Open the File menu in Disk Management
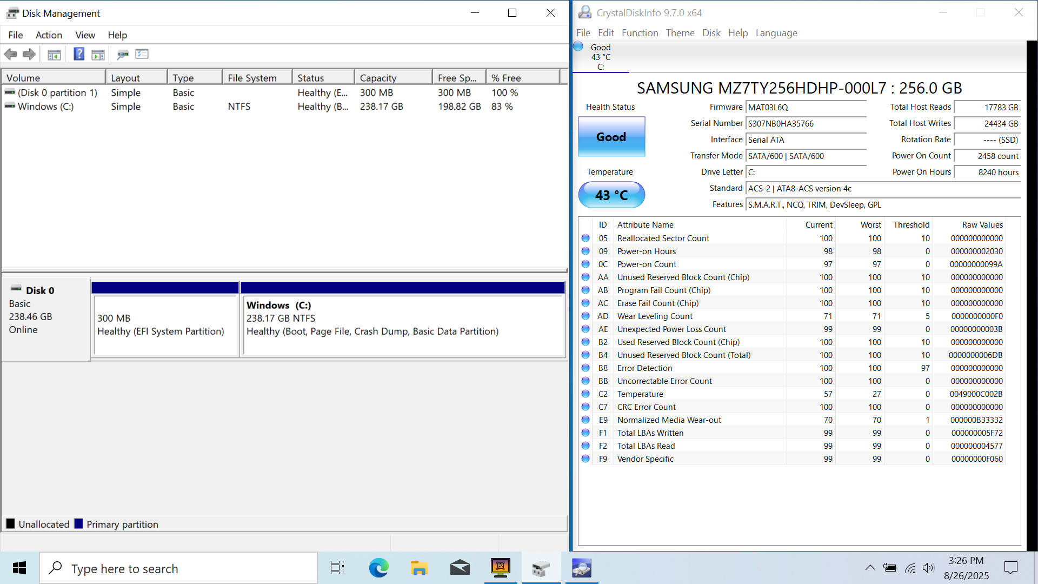 tap(15, 35)
